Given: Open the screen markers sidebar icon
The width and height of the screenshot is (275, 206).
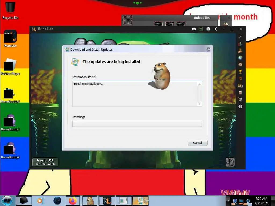Looking at the screenshot, I should click(240, 86).
